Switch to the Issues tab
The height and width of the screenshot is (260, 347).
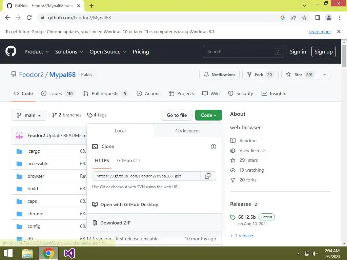pos(57,93)
